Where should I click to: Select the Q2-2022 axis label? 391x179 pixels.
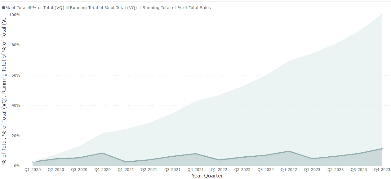[x=242, y=170]
